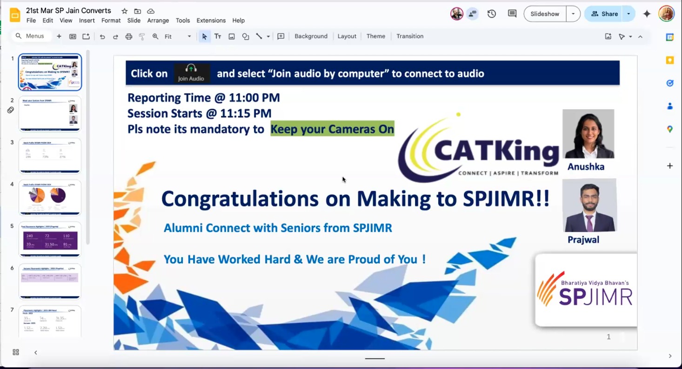Open the Extensions menu

coord(211,20)
